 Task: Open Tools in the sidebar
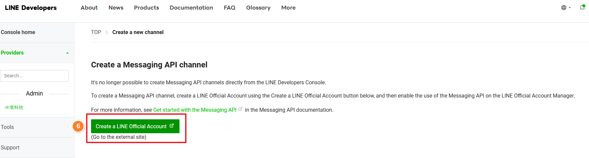point(7,127)
